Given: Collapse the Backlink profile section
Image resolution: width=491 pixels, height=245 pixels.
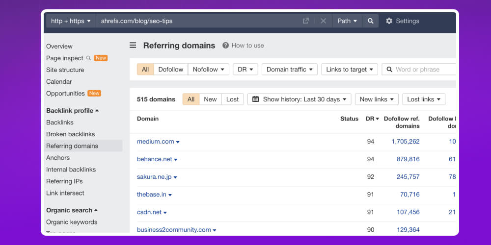Looking at the screenshot, I should click(x=72, y=111).
